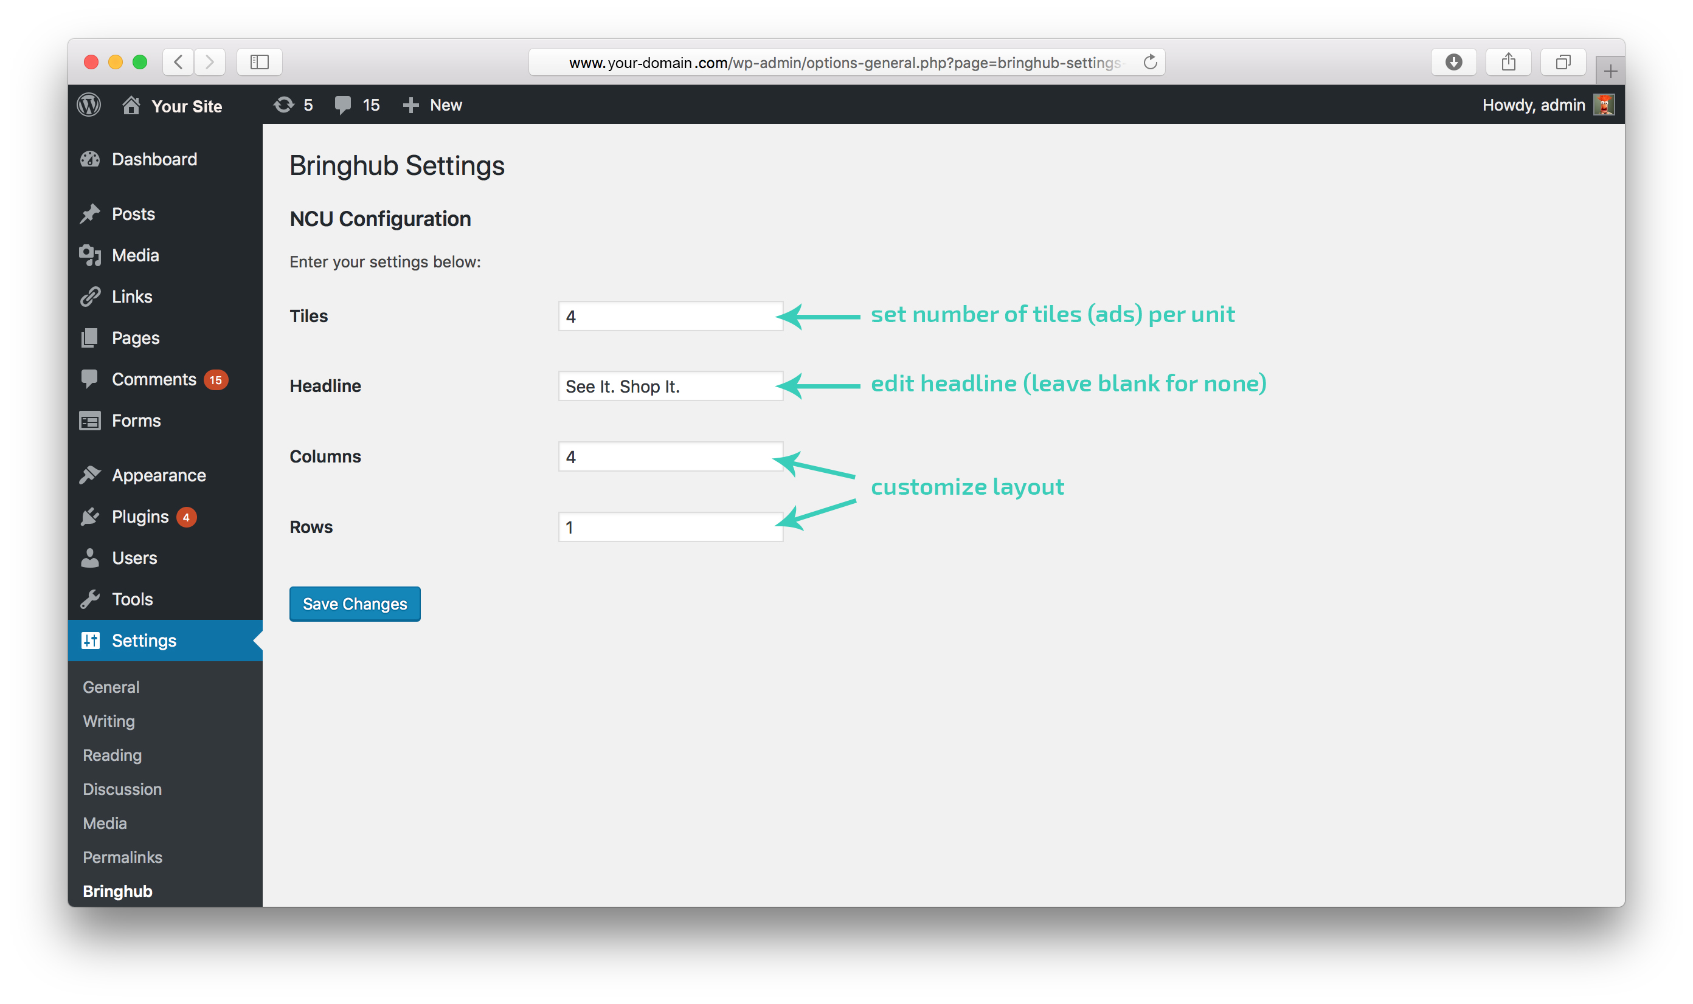Click the Safari share icon

1508,62
